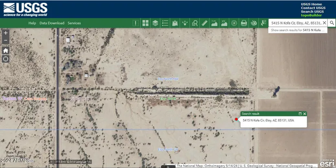Zoom out with the minus button
The image size is (336, 168).
click(x=6, y=40)
